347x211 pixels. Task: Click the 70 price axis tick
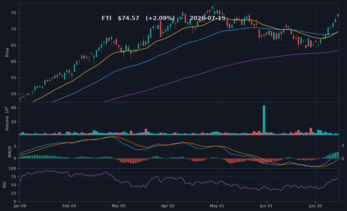tap(14, 29)
